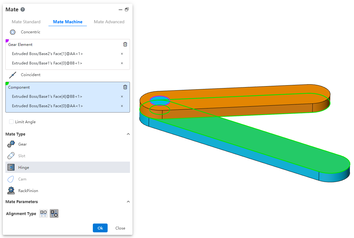354x238 pixels.
Task: Enable the Limit Angle checkbox
Action: (11, 122)
